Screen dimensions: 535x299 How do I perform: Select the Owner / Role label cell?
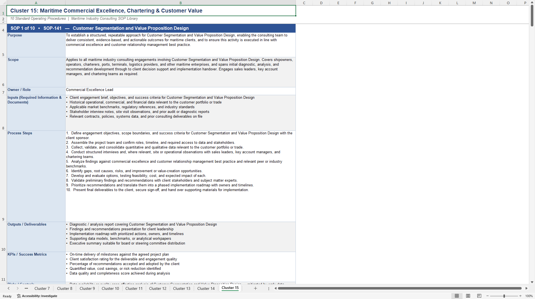click(x=36, y=91)
